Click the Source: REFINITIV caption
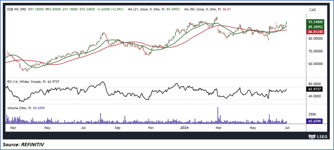The height and width of the screenshot is (150, 334). (24, 145)
